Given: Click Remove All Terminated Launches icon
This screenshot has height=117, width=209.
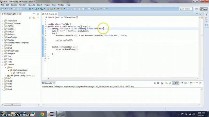Looking at the screenshot, I should (x=162, y=83).
